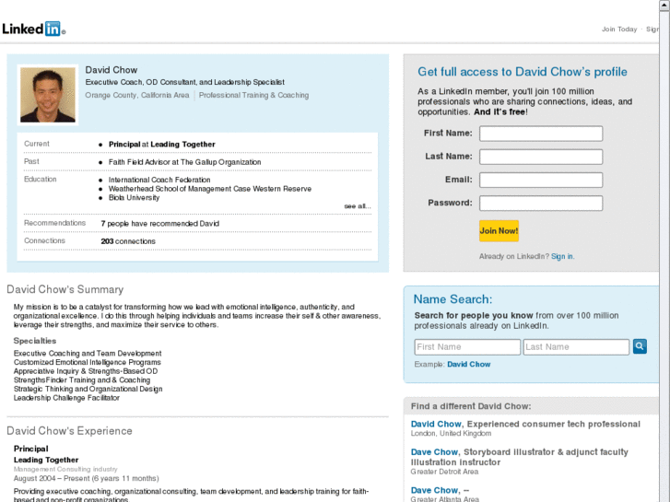Click Biola University entry
The width and height of the screenshot is (670, 502).
coord(134,198)
